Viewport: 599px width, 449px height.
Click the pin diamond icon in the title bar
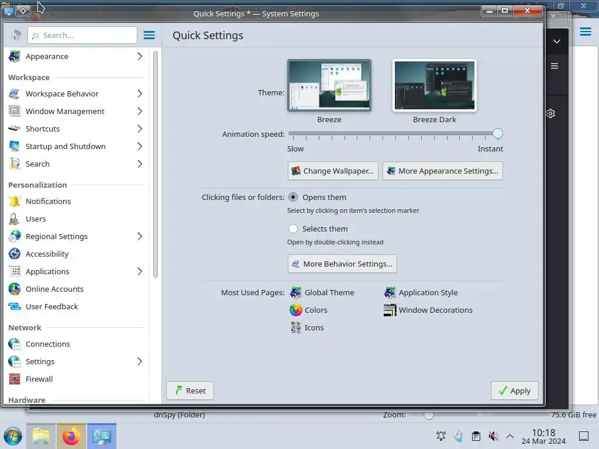[x=23, y=11]
